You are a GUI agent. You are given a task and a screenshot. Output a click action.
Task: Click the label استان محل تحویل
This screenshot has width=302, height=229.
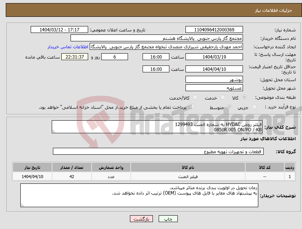click(278, 80)
